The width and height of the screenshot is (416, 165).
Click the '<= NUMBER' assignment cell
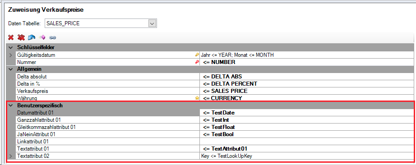(x=307, y=62)
